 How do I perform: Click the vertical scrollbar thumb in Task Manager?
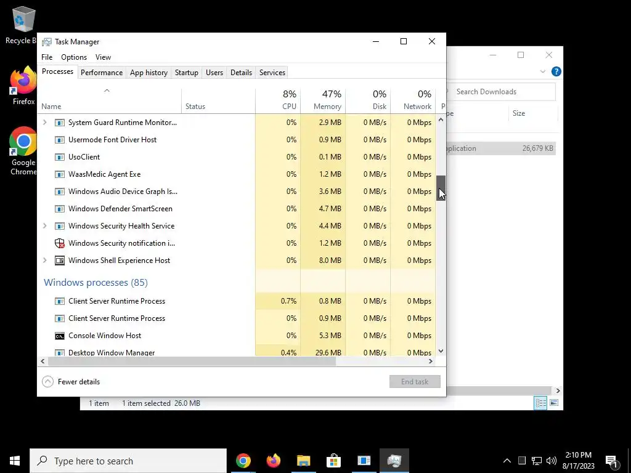click(441, 188)
